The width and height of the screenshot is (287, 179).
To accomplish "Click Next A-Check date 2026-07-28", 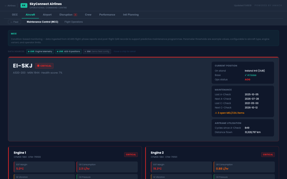I will point(252,99).
